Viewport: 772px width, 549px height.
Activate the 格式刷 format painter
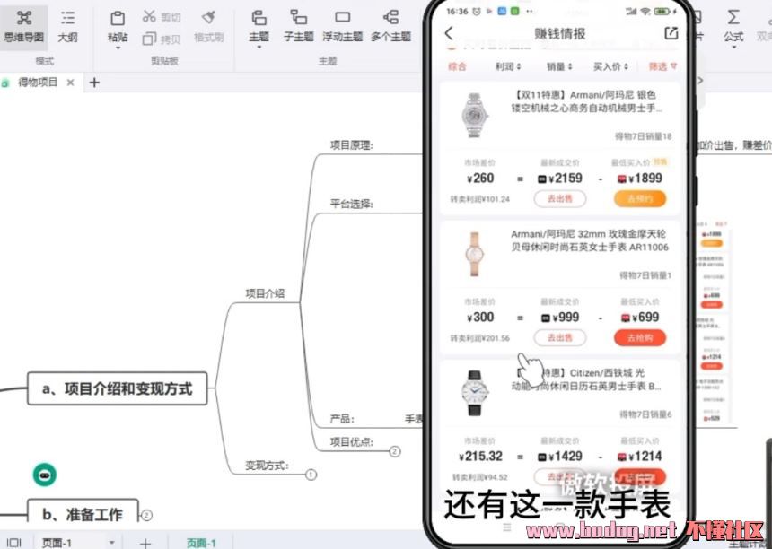(209, 27)
